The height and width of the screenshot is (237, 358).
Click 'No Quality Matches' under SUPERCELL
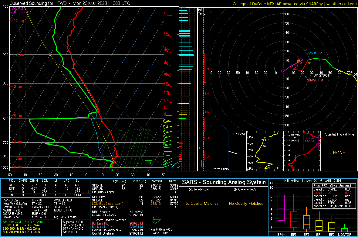click(201, 203)
